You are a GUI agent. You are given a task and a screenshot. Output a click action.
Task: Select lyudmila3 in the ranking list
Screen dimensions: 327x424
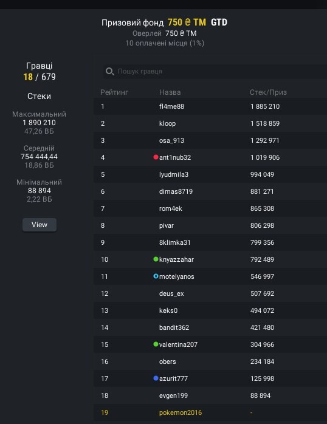pyautogui.click(x=210, y=174)
